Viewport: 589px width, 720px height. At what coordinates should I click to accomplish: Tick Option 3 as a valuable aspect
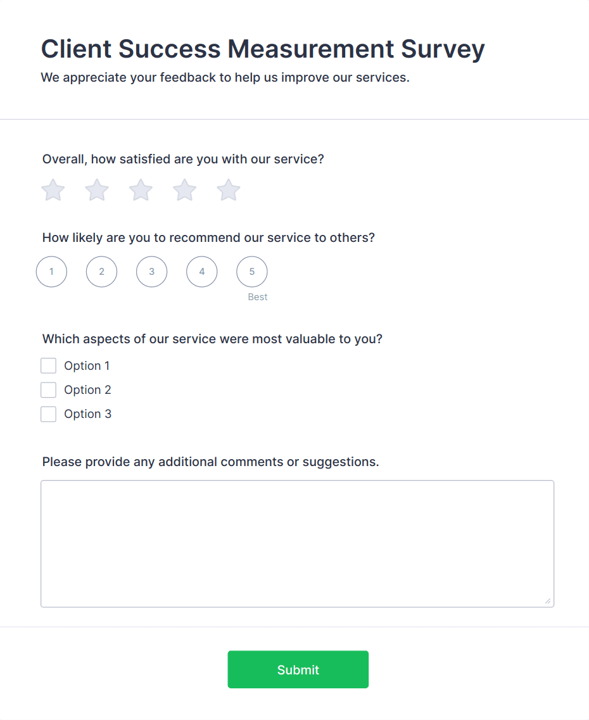[x=48, y=414]
